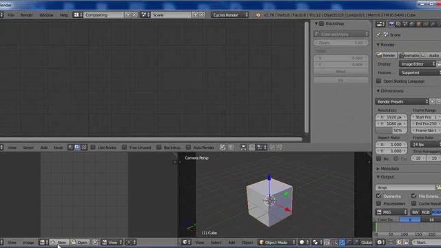Select the Compositing node tree type icon
Screen dimensions: 441x248
[77, 147]
